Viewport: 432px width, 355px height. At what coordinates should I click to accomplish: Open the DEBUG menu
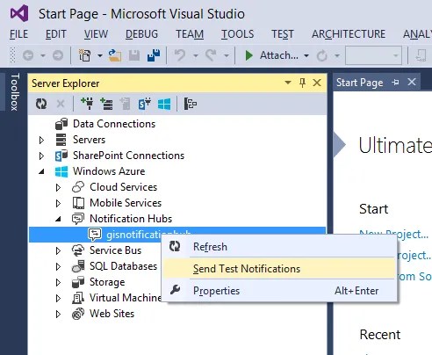coord(141,34)
